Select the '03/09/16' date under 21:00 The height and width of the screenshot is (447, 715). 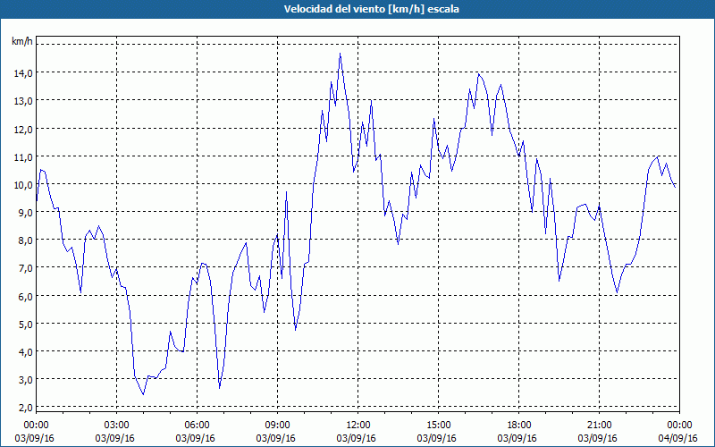pos(597,438)
